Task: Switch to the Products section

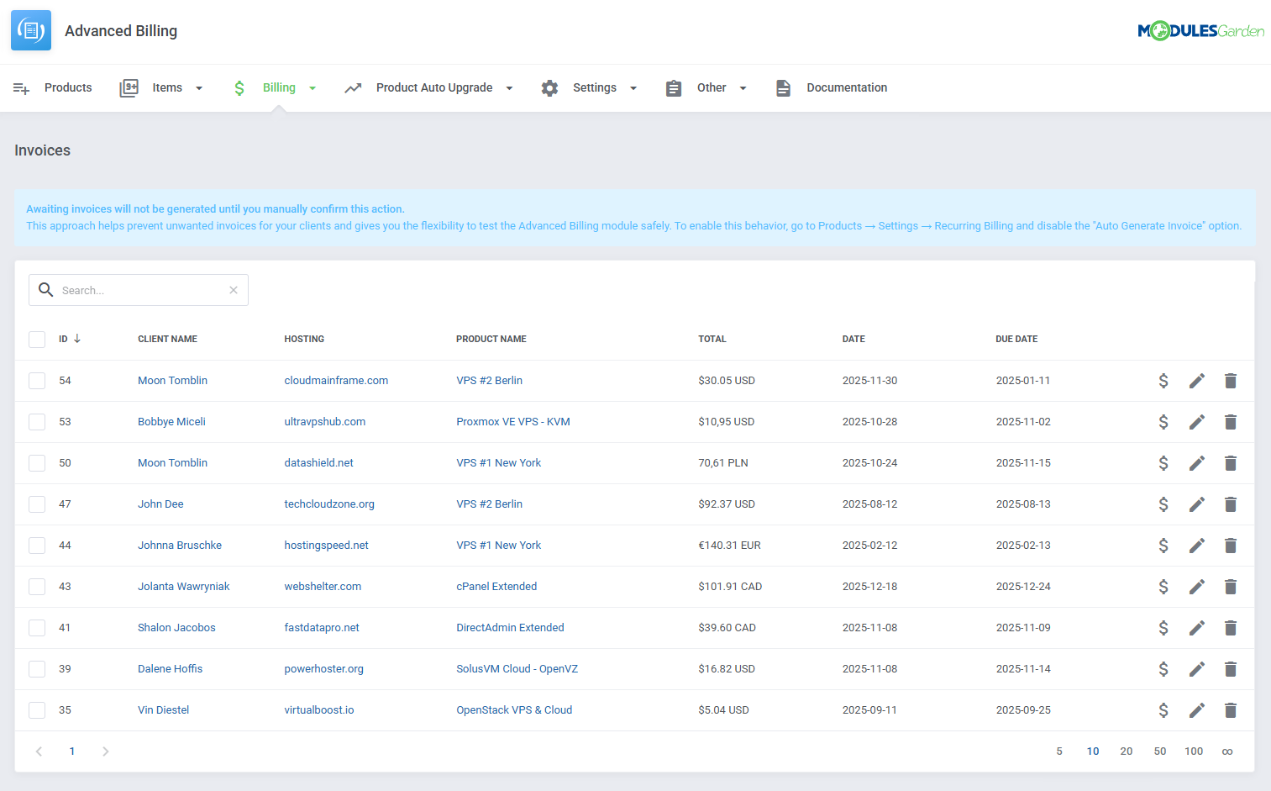Action: [x=67, y=87]
